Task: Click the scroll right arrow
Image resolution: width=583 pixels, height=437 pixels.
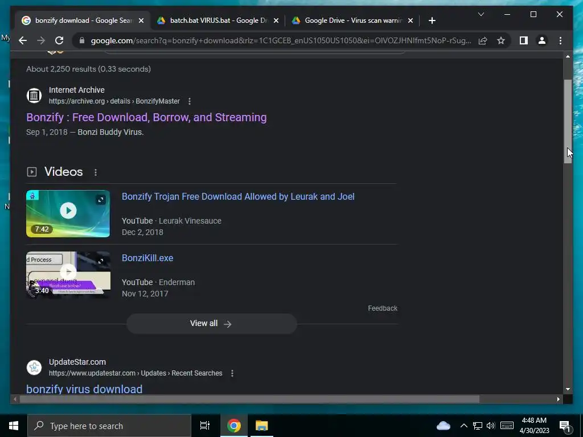Action: point(558,399)
